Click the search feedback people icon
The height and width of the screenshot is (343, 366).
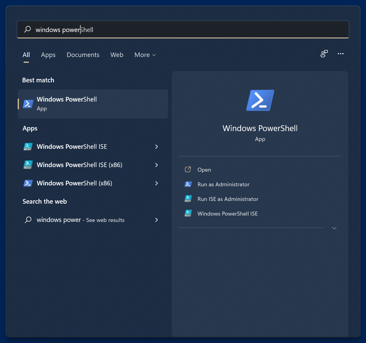click(324, 54)
